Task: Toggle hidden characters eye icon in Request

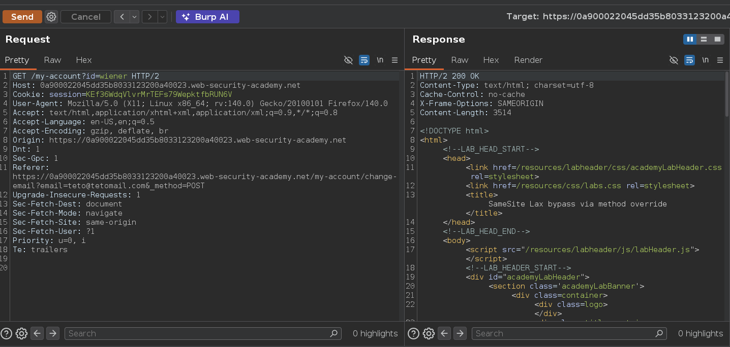Action: (x=348, y=60)
